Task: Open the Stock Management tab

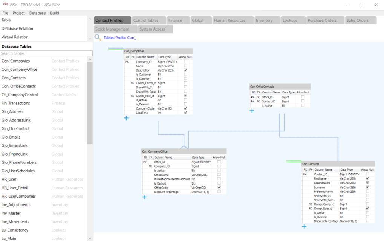Action: click(x=115, y=29)
